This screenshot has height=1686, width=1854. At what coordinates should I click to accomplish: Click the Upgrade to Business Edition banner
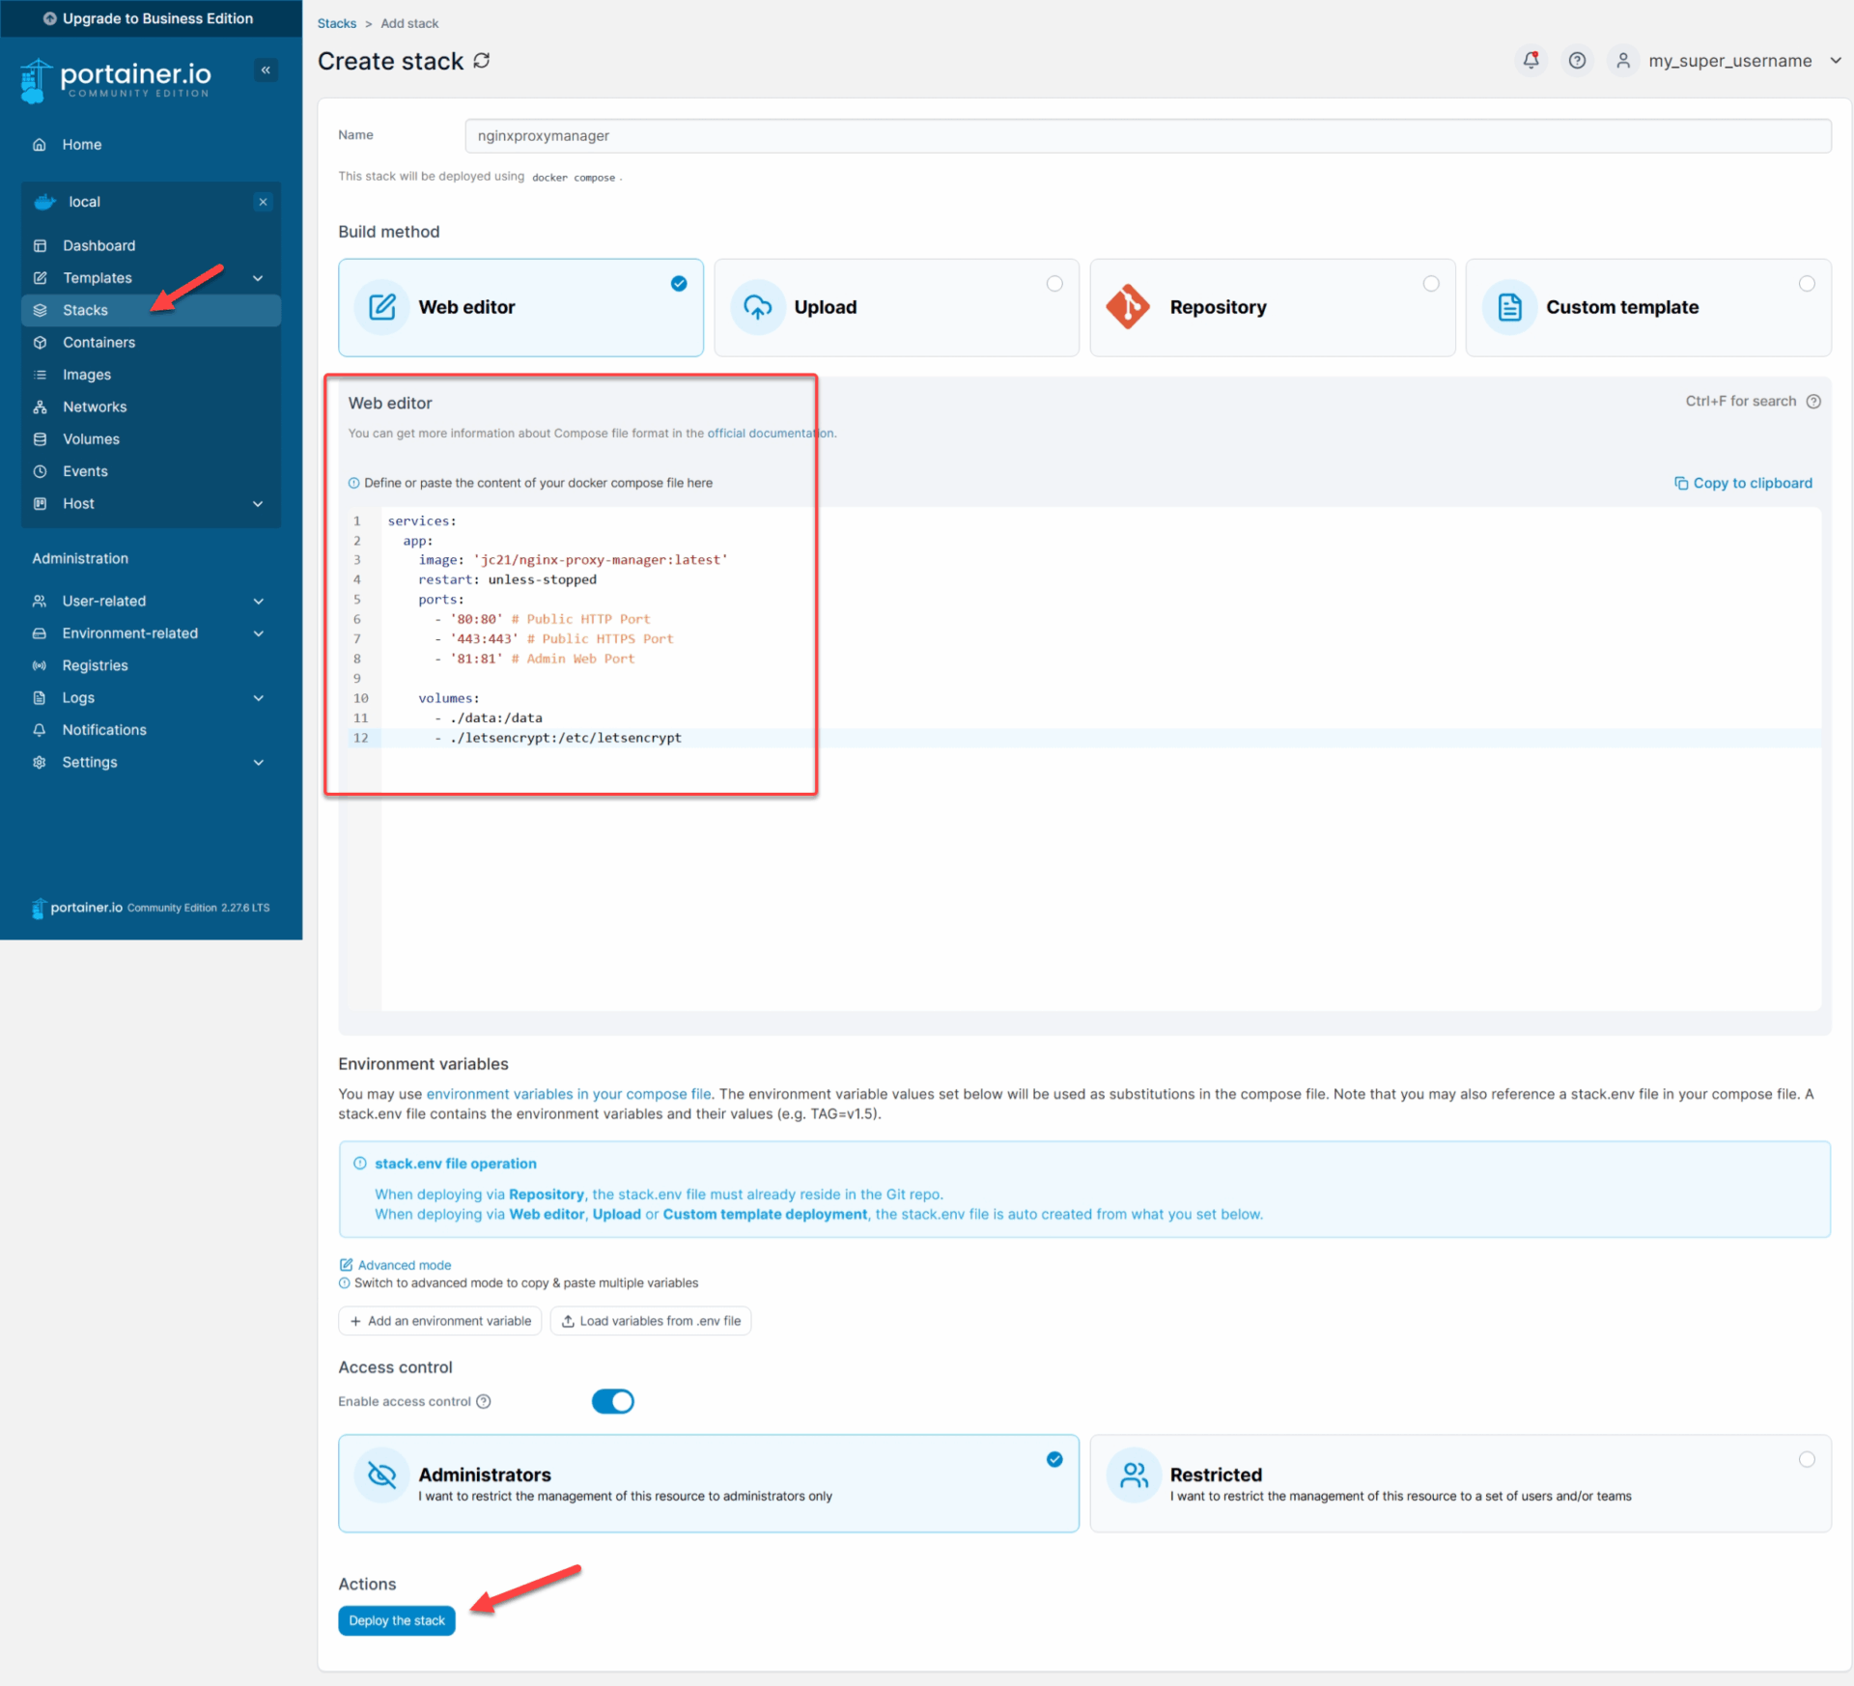click(x=151, y=18)
